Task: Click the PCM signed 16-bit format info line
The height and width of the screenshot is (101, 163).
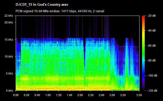Action: [x=60, y=11]
